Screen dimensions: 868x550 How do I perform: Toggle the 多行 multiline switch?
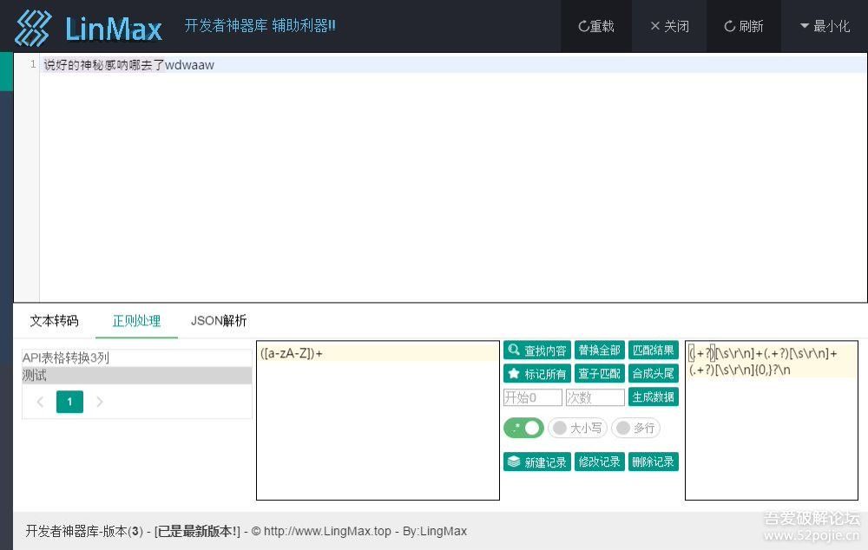click(636, 428)
